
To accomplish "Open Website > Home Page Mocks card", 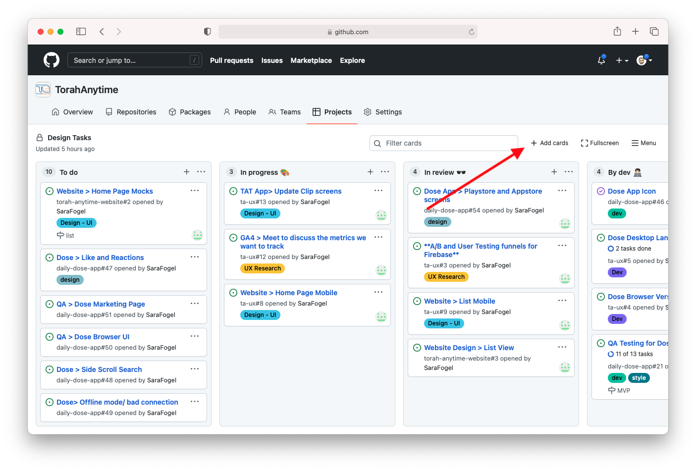I will (105, 191).
